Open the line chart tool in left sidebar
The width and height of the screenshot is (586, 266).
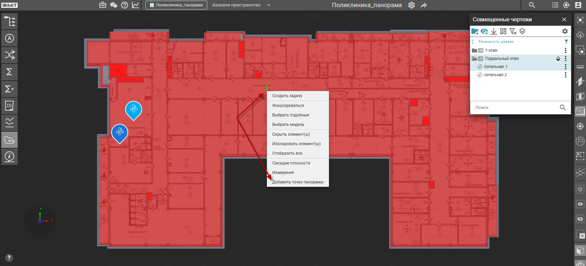click(9, 123)
